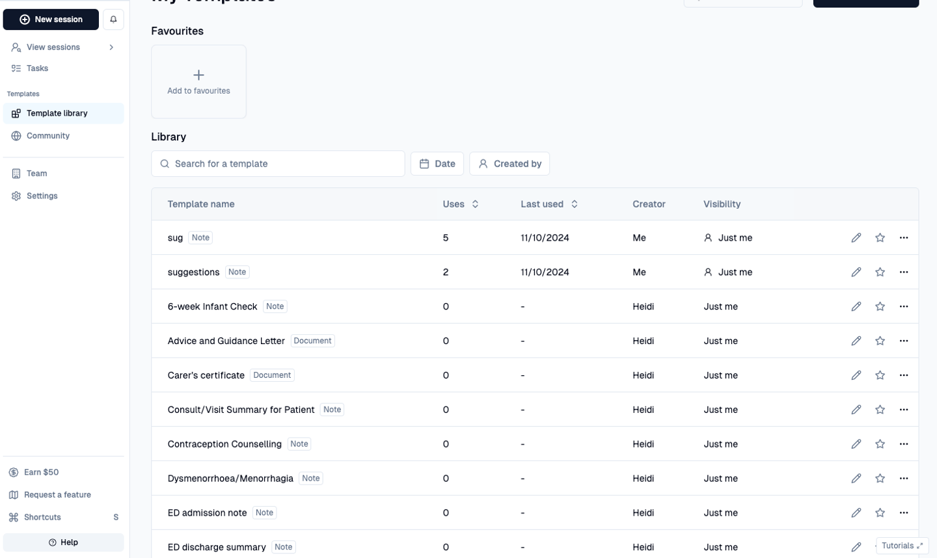This screenshot has height=558, width=937.
Task: Open more options for 6-week Infant Check
Action: click(x=904, y=307)
